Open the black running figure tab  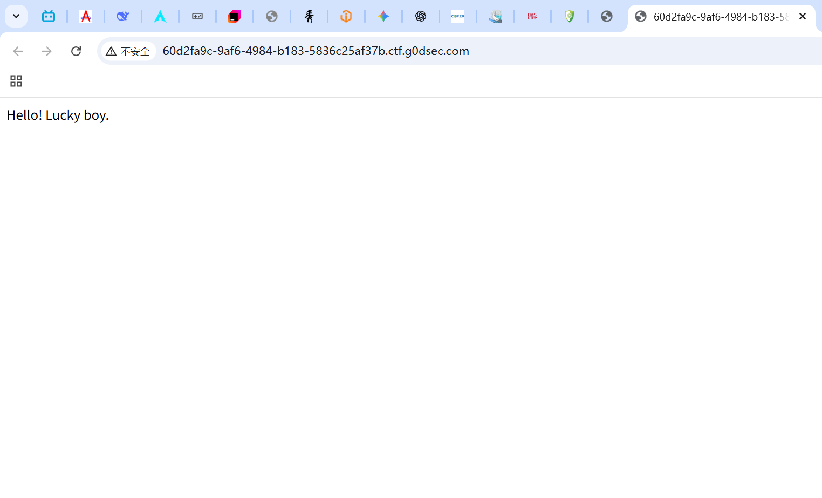tap(309, 16)
